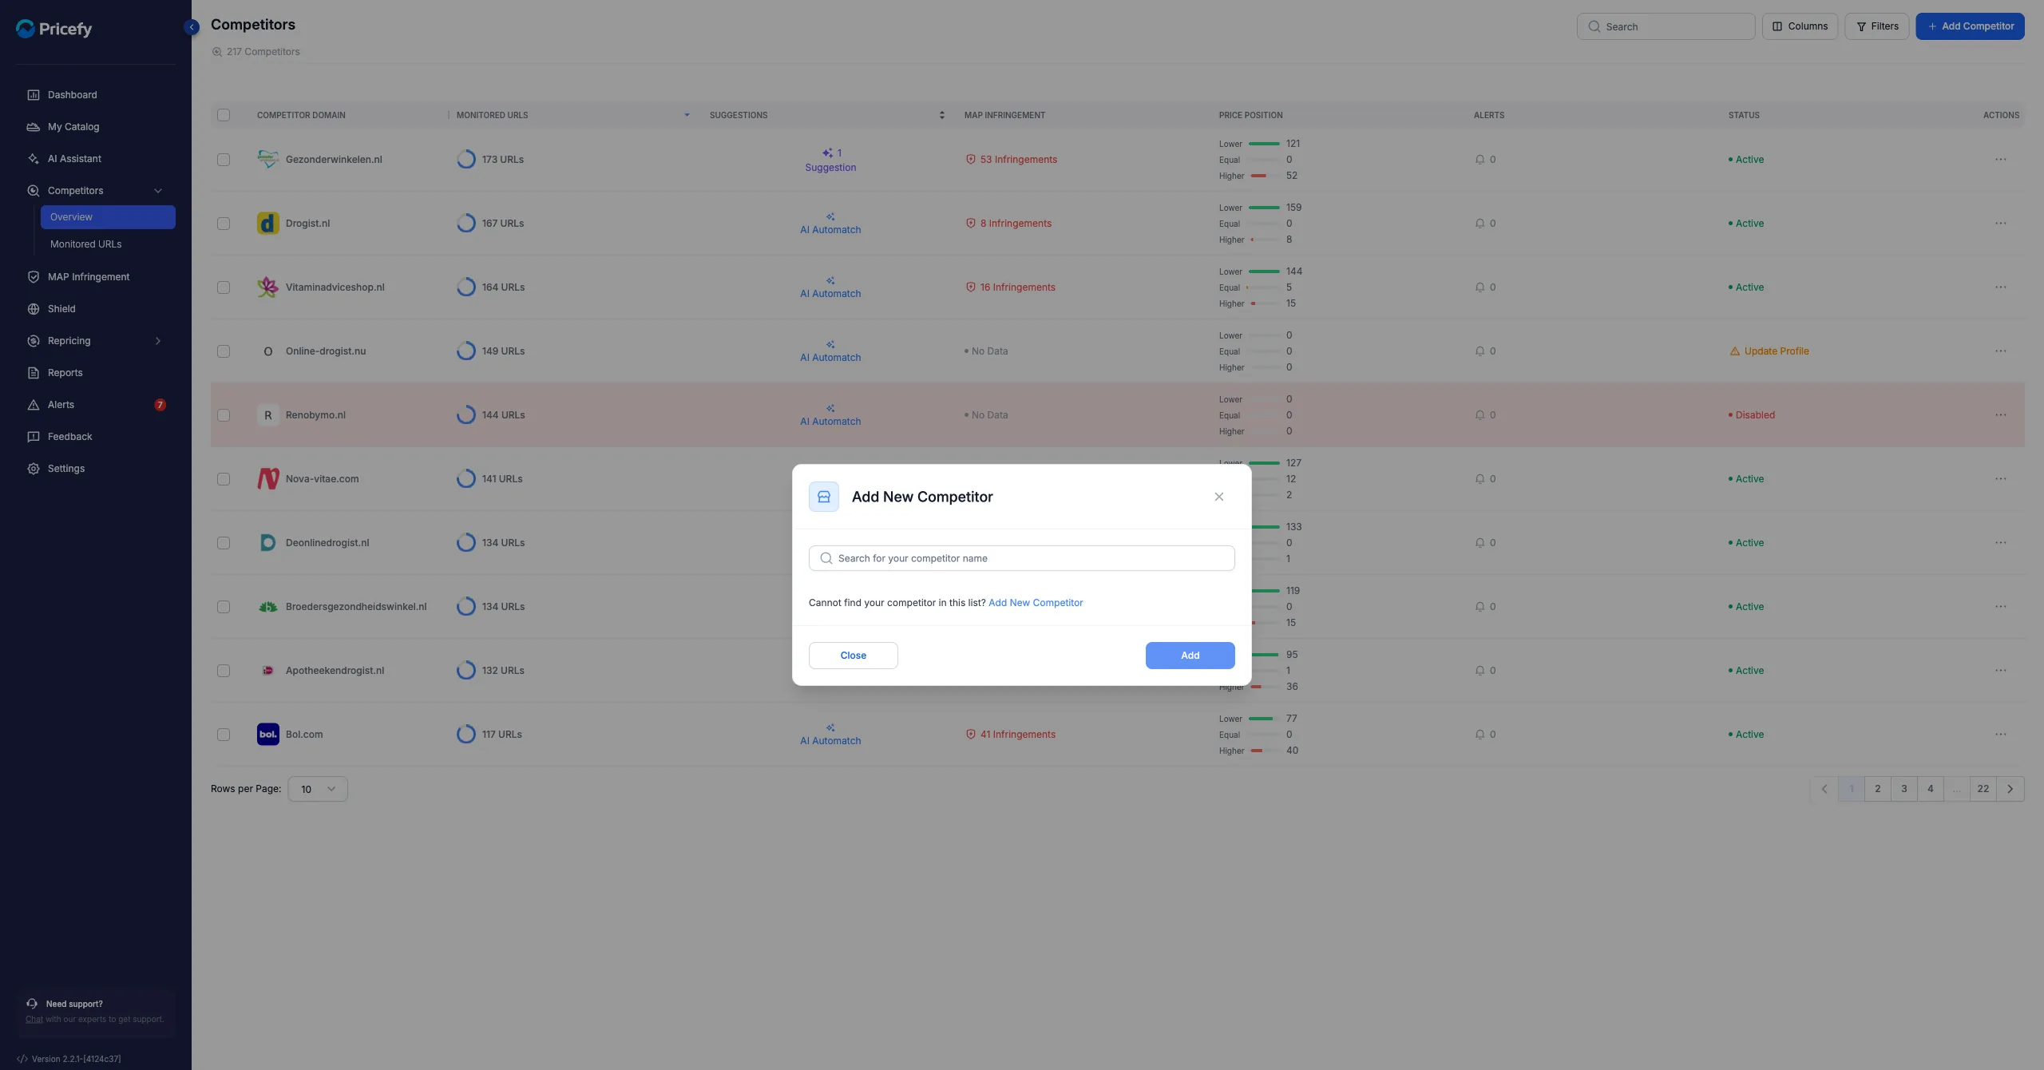Click AI Automatch for Bol.com
This screenshot has height=1070, width=2044.
click(830, 735)
